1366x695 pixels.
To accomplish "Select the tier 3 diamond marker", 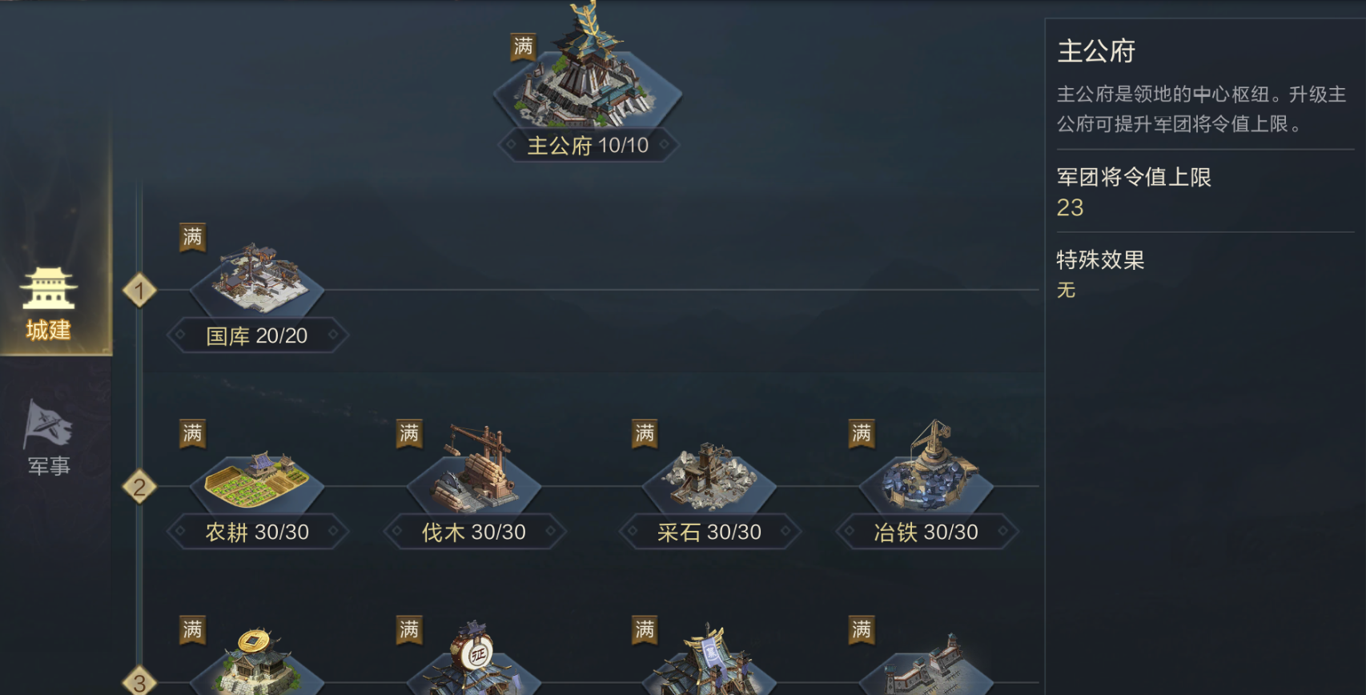I will pyautogui.click(x=139, y=682).
